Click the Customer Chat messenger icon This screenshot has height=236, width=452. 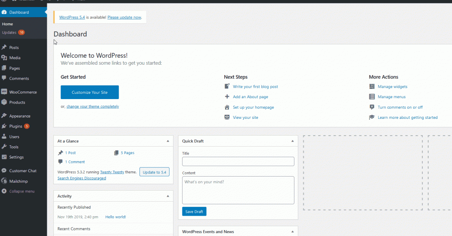click(x=4, y=170)
